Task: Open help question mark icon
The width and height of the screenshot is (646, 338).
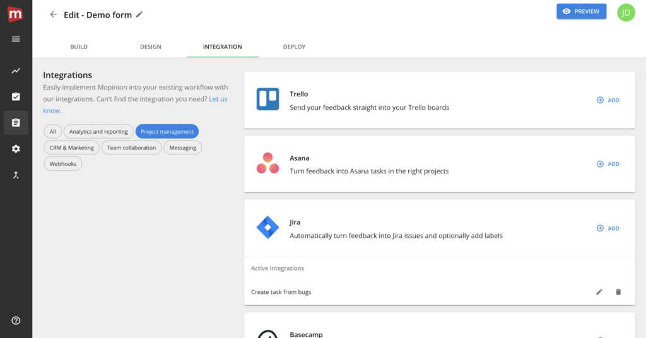Action: [16, 320]
